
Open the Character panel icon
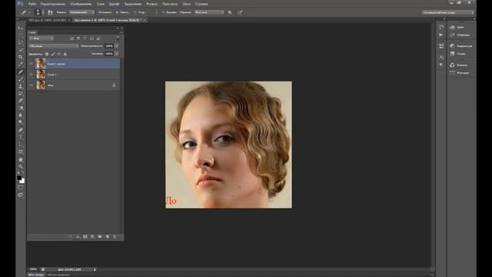point(441,57)
